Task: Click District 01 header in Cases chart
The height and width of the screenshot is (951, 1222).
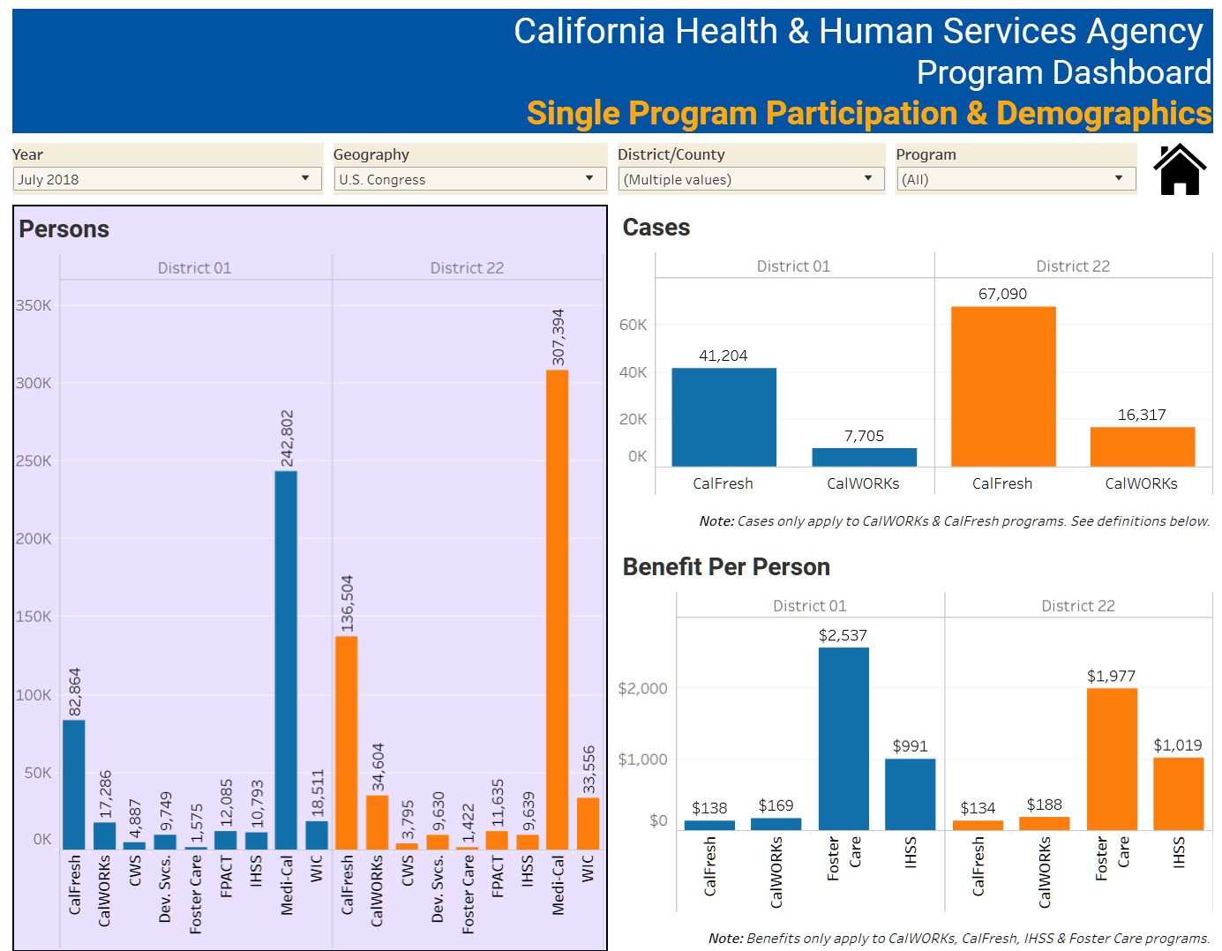Action: click(x=793, y=266)
